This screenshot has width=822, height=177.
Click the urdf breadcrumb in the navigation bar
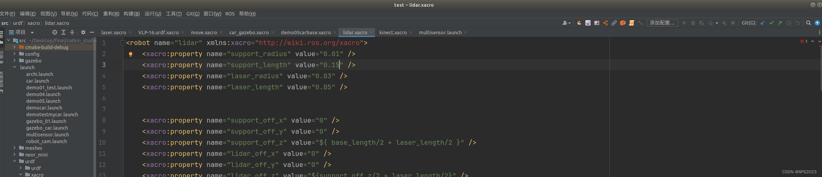point(18,23)
